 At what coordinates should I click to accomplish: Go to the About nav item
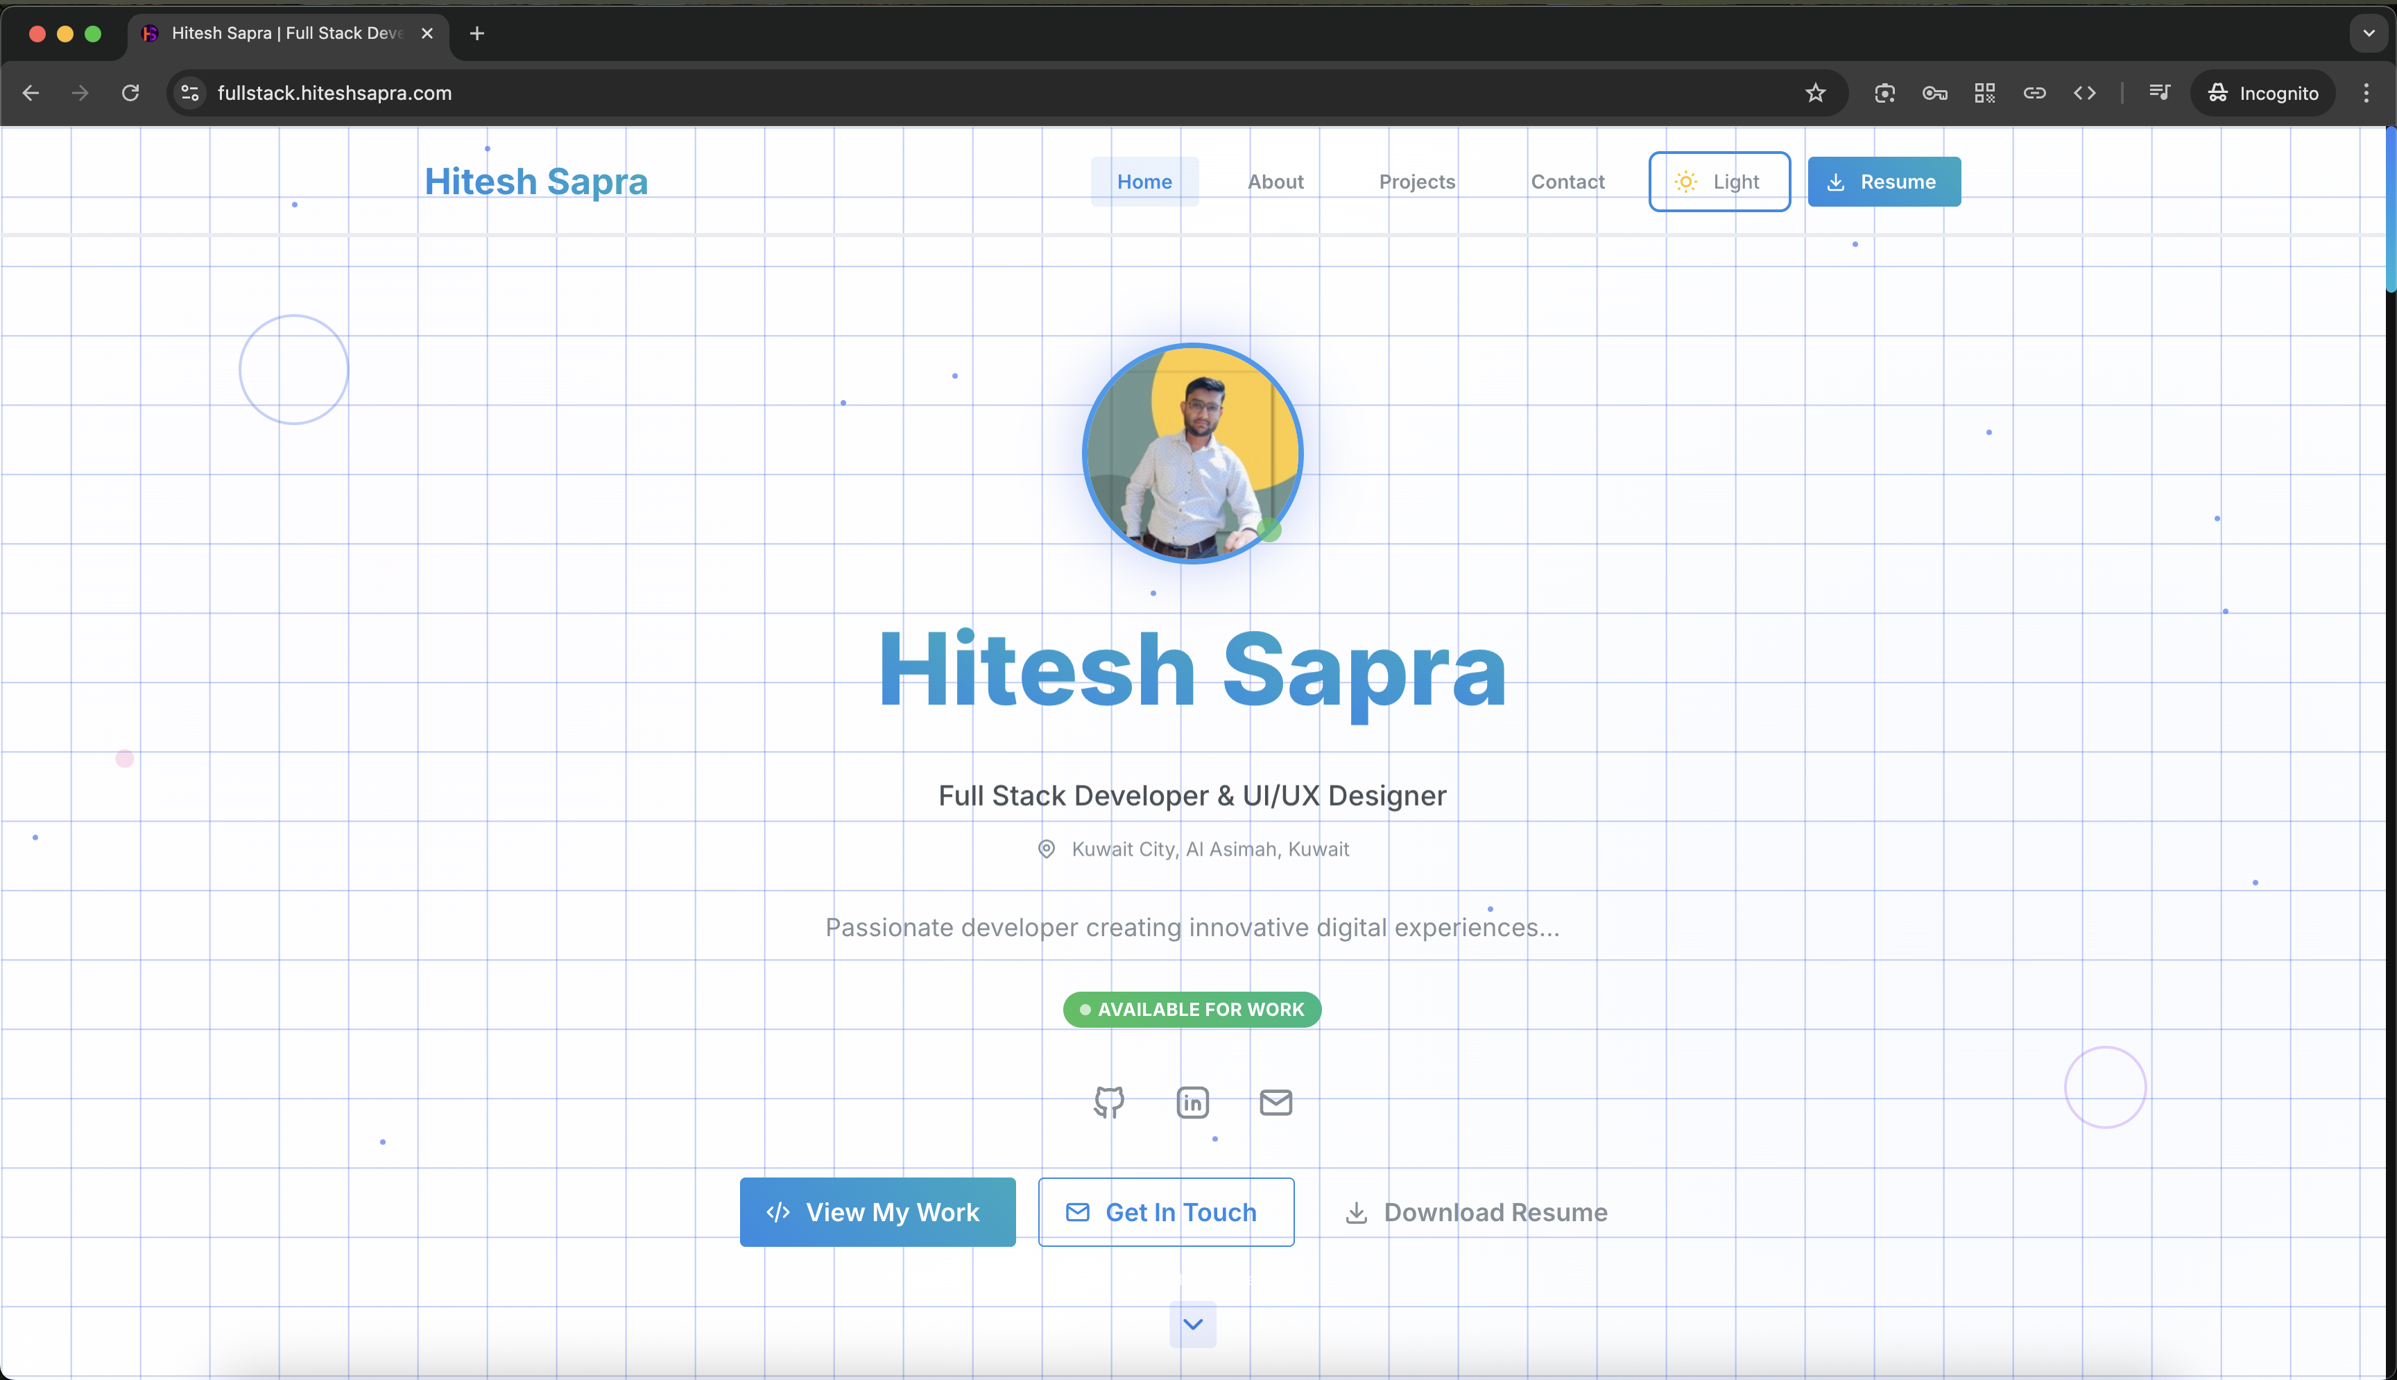[x=1275, y=182]
